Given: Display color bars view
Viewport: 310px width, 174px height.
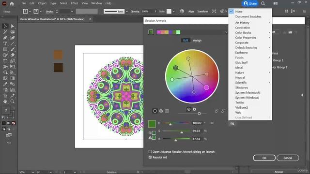Looking at the screenshot, I should coord(167,111).
